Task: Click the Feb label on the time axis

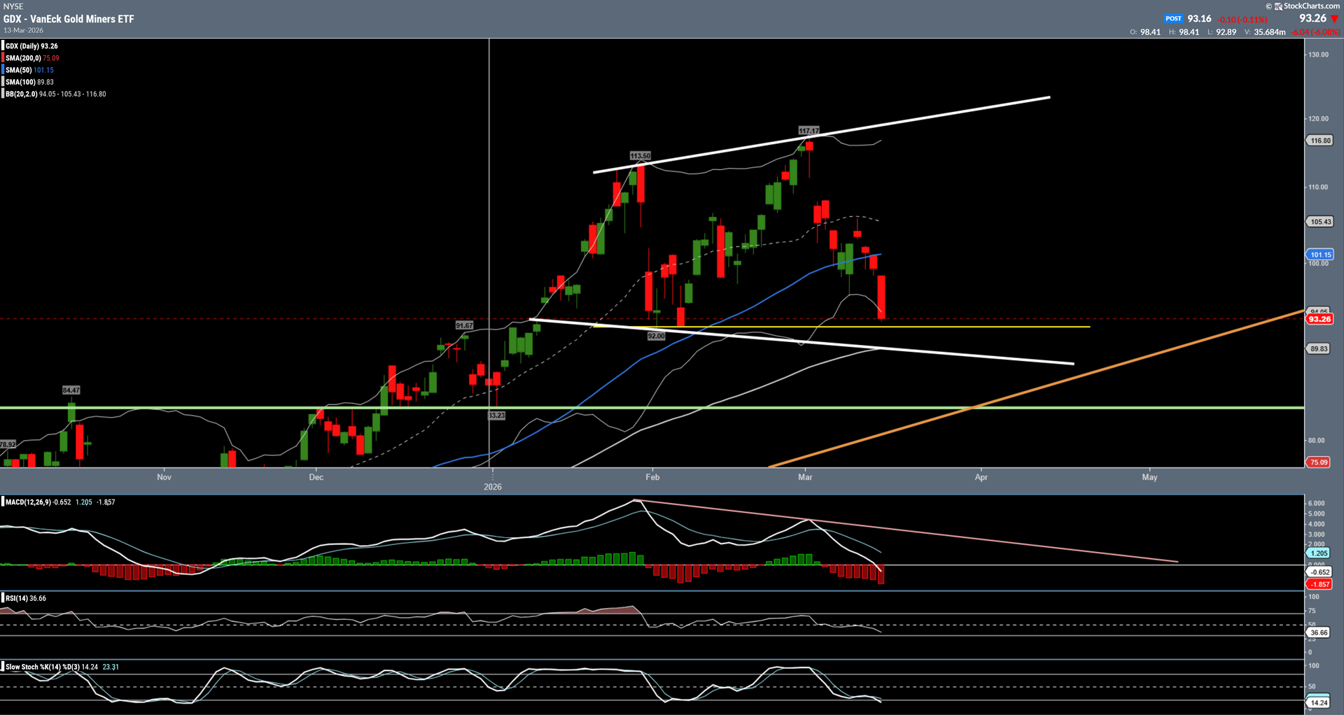Action: coord(652,477)
